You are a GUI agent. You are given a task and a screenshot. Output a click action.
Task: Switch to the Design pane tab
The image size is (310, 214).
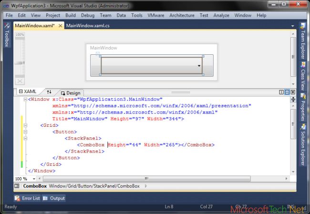71,93
